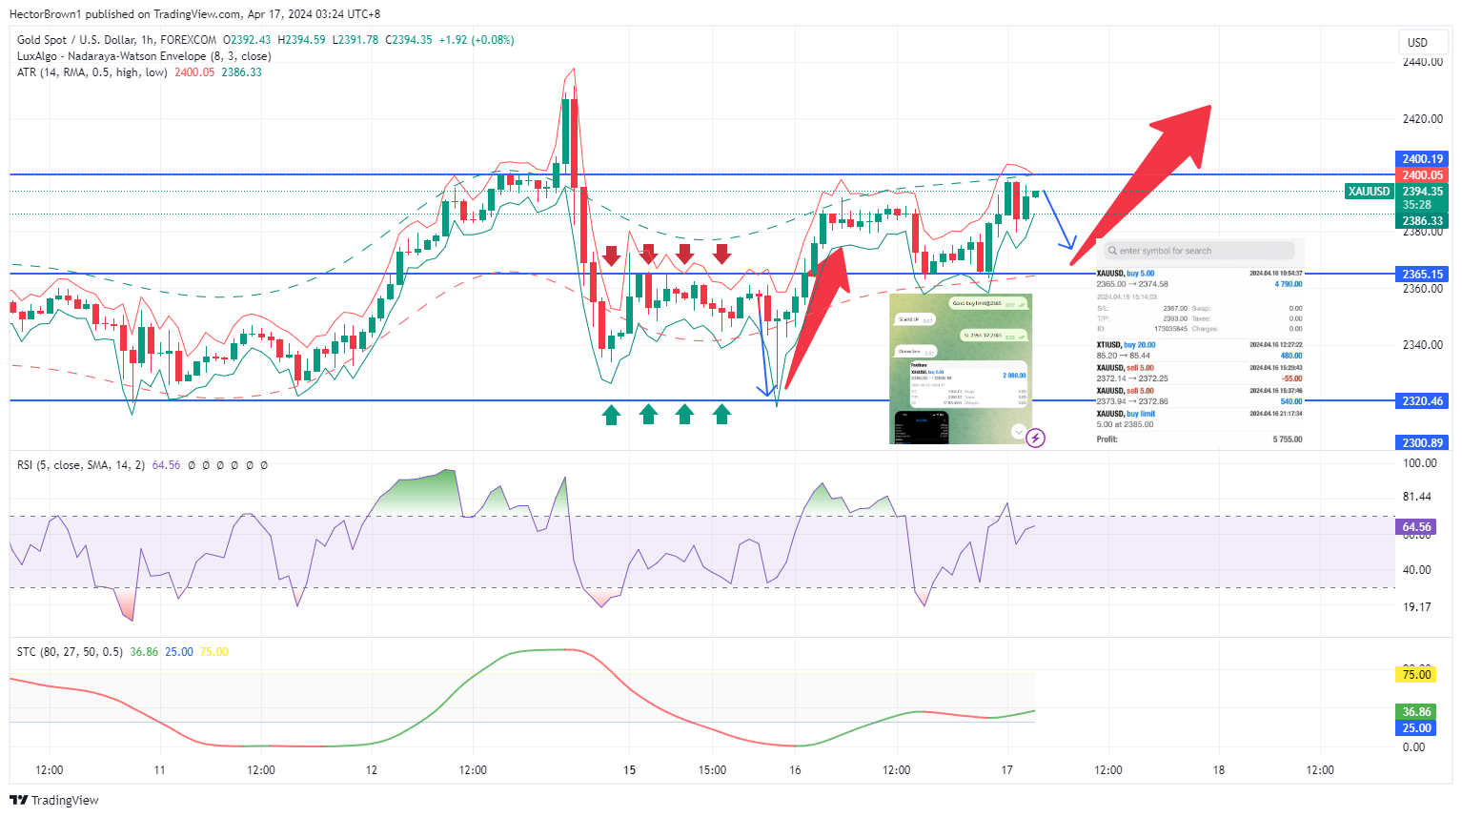Viewport: 1462px width, 817px height.
Task: Click the trade ID 173035845 value
Action: coord(1171,329)
